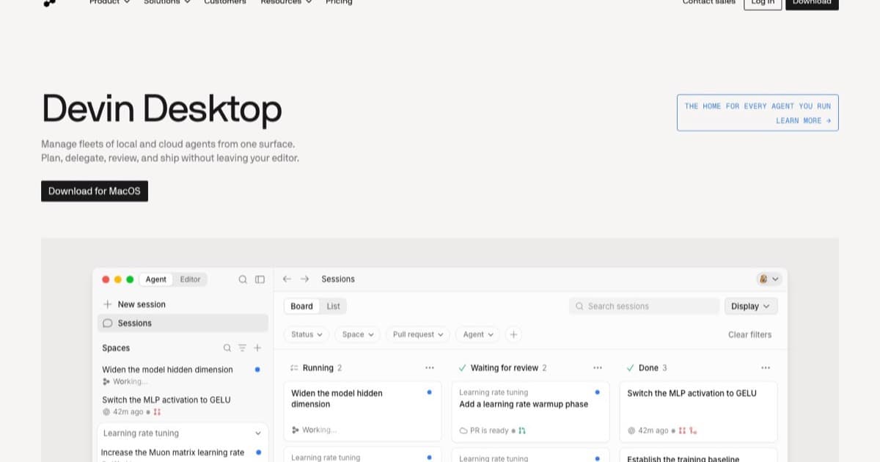Click the Download for MacOS button
The width and height of the screenshot is (880, 462).
[x=95, y=191]
